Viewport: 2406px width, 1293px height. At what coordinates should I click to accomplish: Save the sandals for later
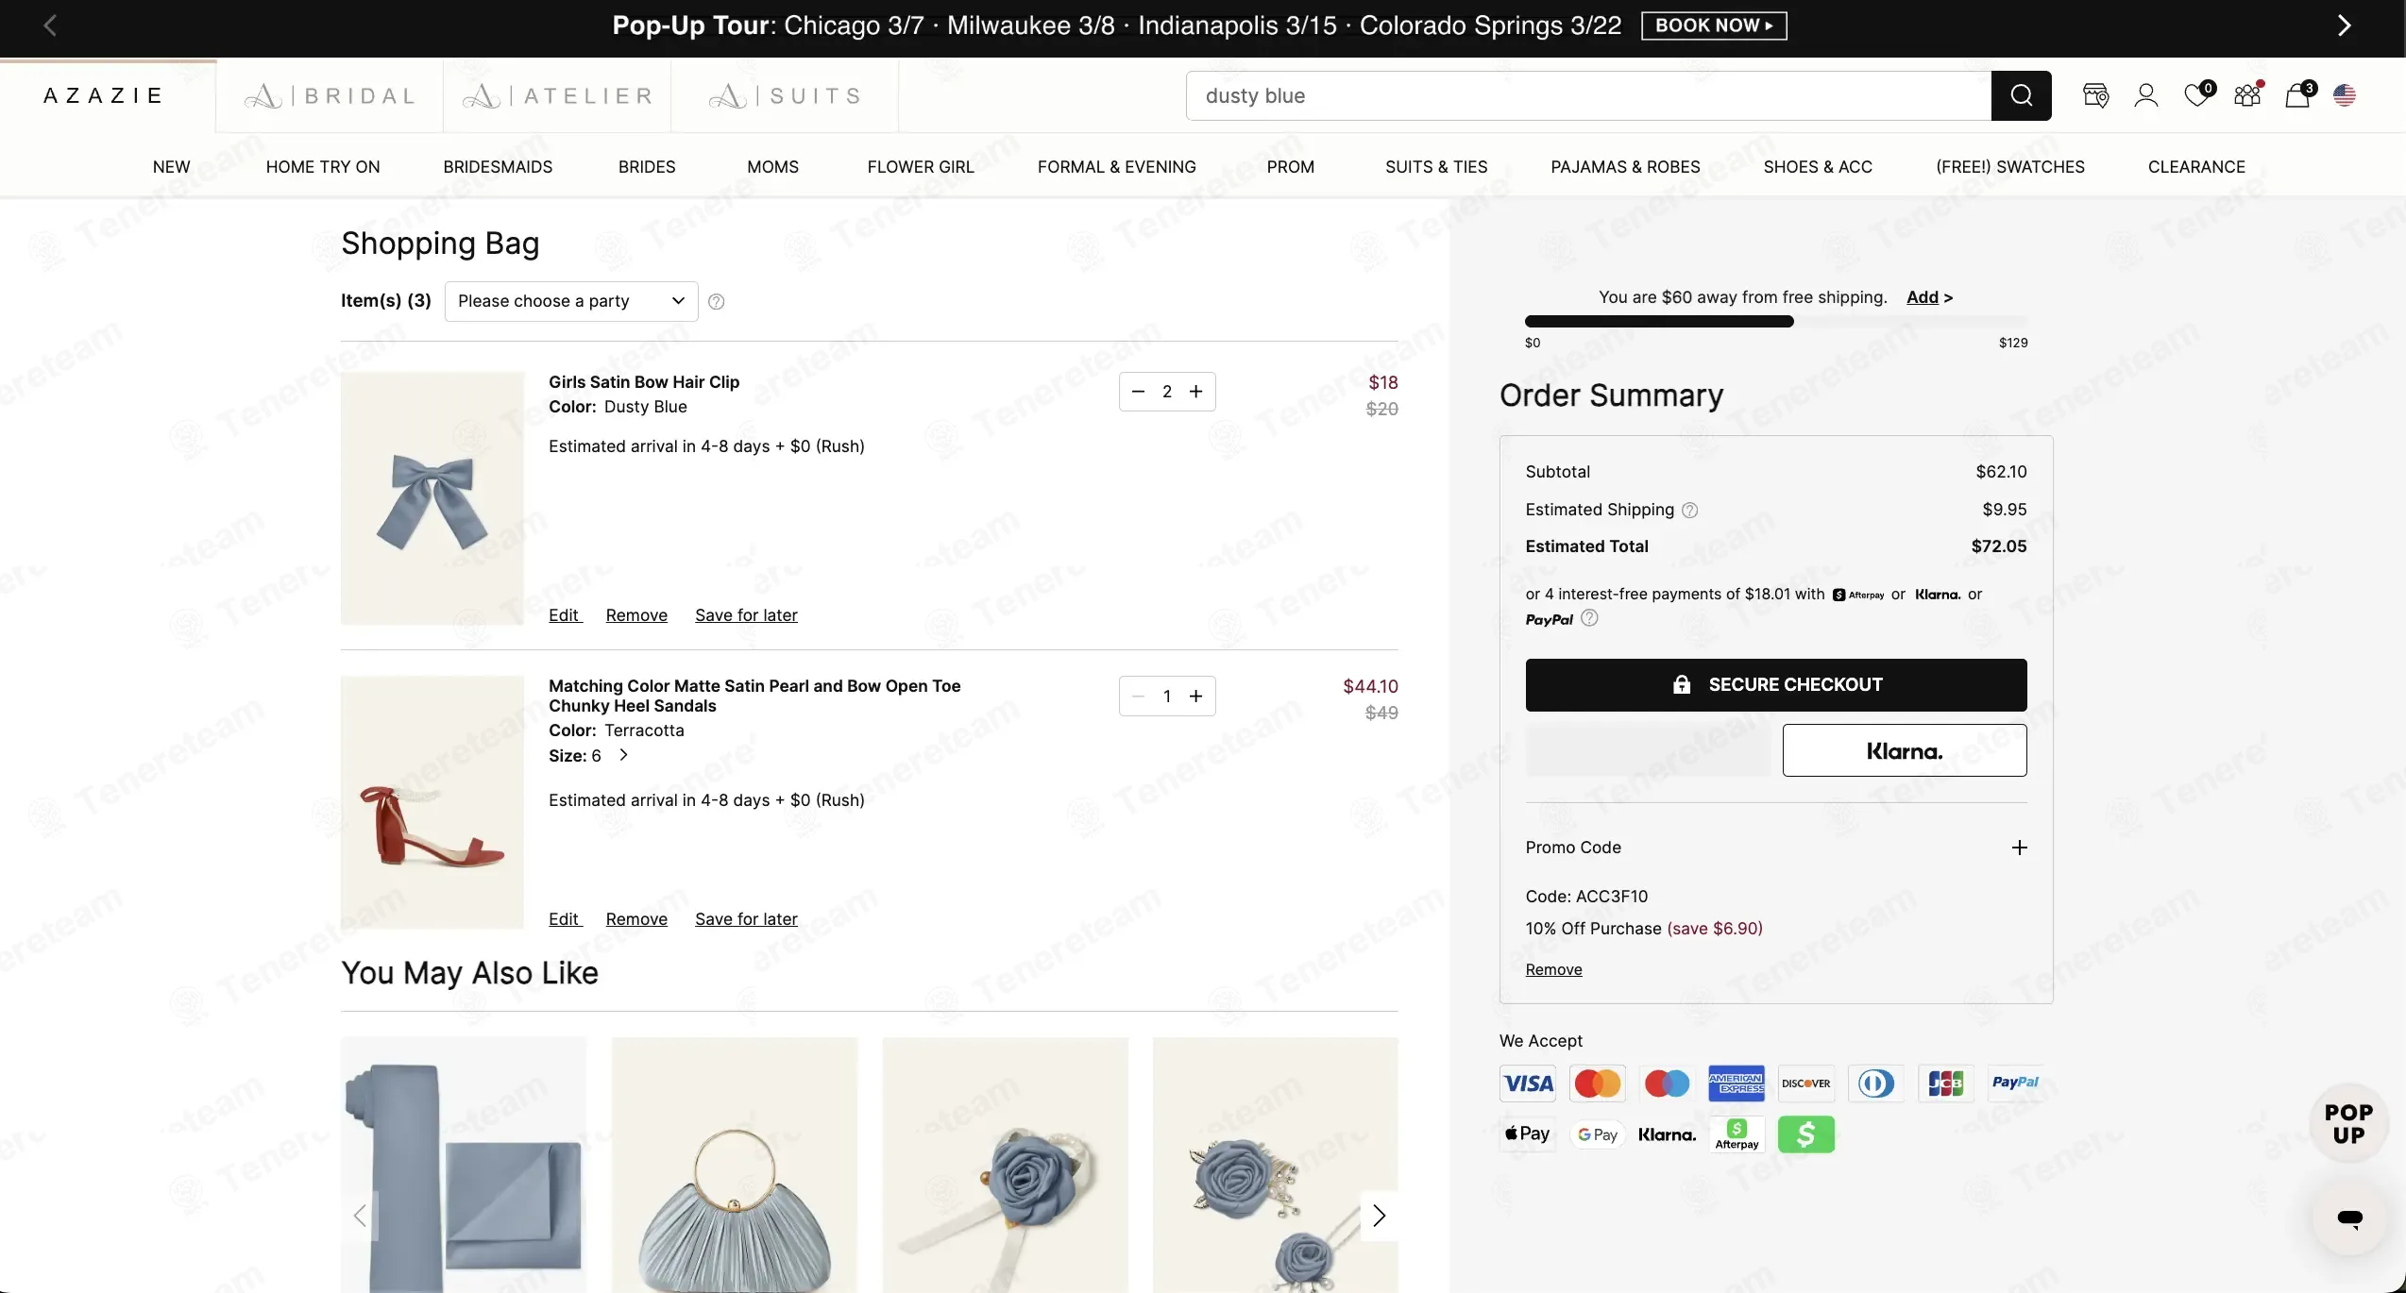pyautogui.click(x=746, y=919)
